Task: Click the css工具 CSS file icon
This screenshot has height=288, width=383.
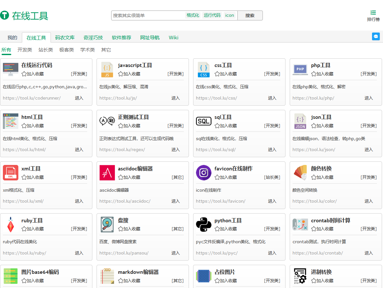Action: point(203,70)
